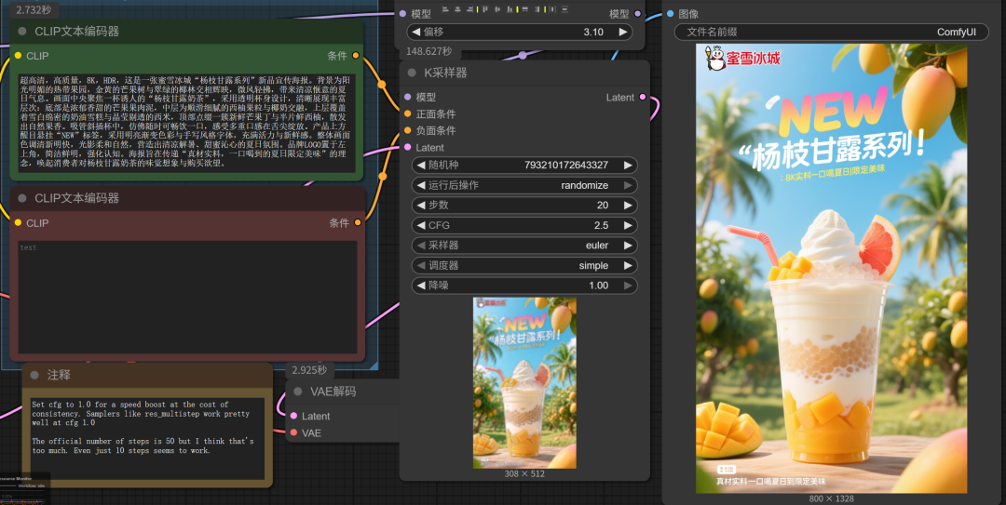The height and width of the screenshot is (505, 1006).
Task: Click the 模型 input slot on the 偏移 node
Action: pyautogui.click(x=403, y=13)
